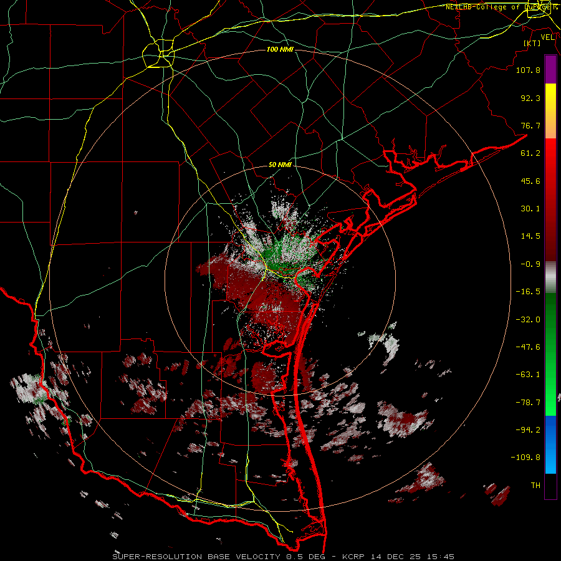The width and height of the screenshot is (561, 561).
Task: Select the -0.9 velocity scale value
Action: tap(530, 264)
